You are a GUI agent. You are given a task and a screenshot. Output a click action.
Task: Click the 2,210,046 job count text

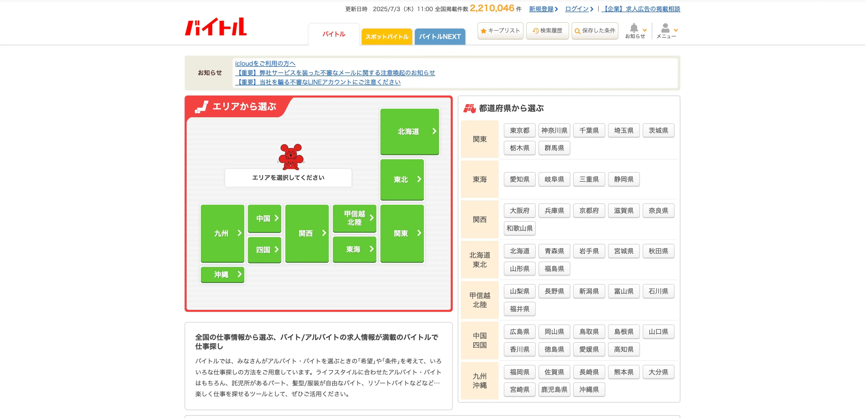click(492, 8)
